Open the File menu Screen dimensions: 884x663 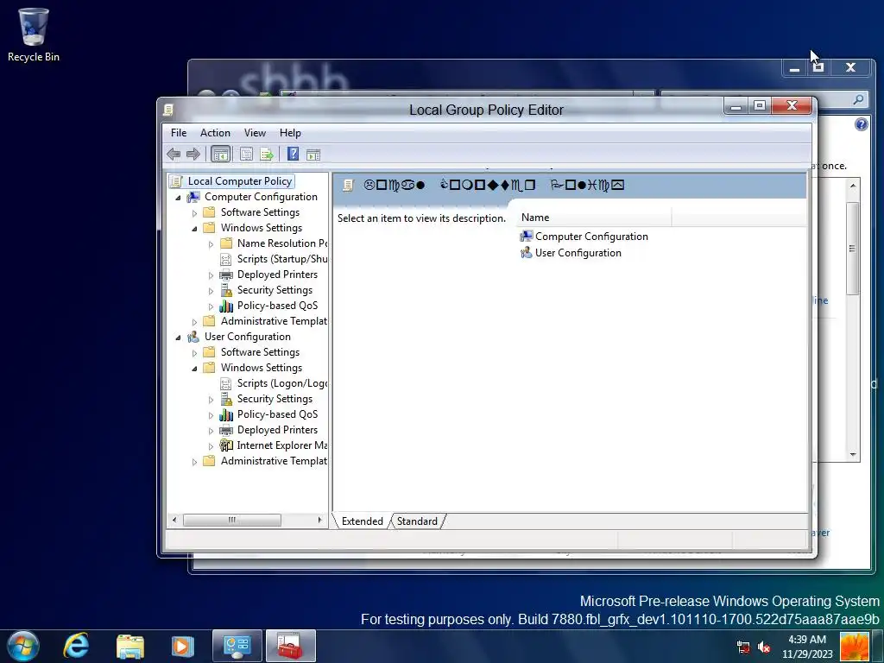(x=179, y=133)
